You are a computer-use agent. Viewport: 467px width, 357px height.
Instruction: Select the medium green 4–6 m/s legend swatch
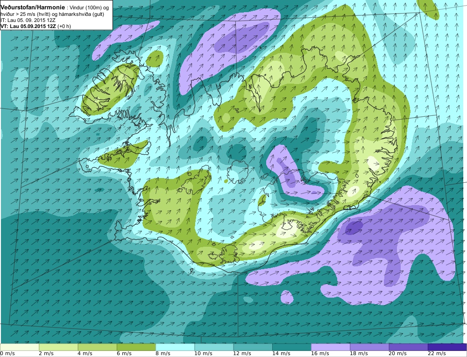(x=98, y=347)
